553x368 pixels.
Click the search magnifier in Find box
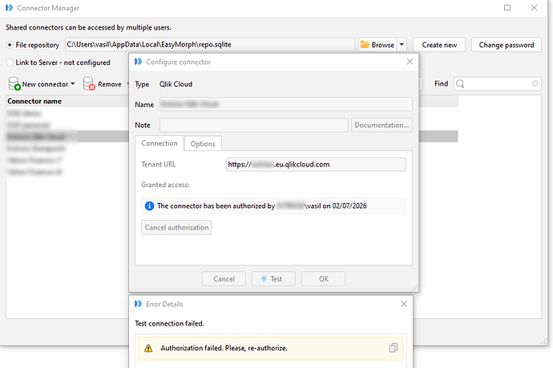460,84
